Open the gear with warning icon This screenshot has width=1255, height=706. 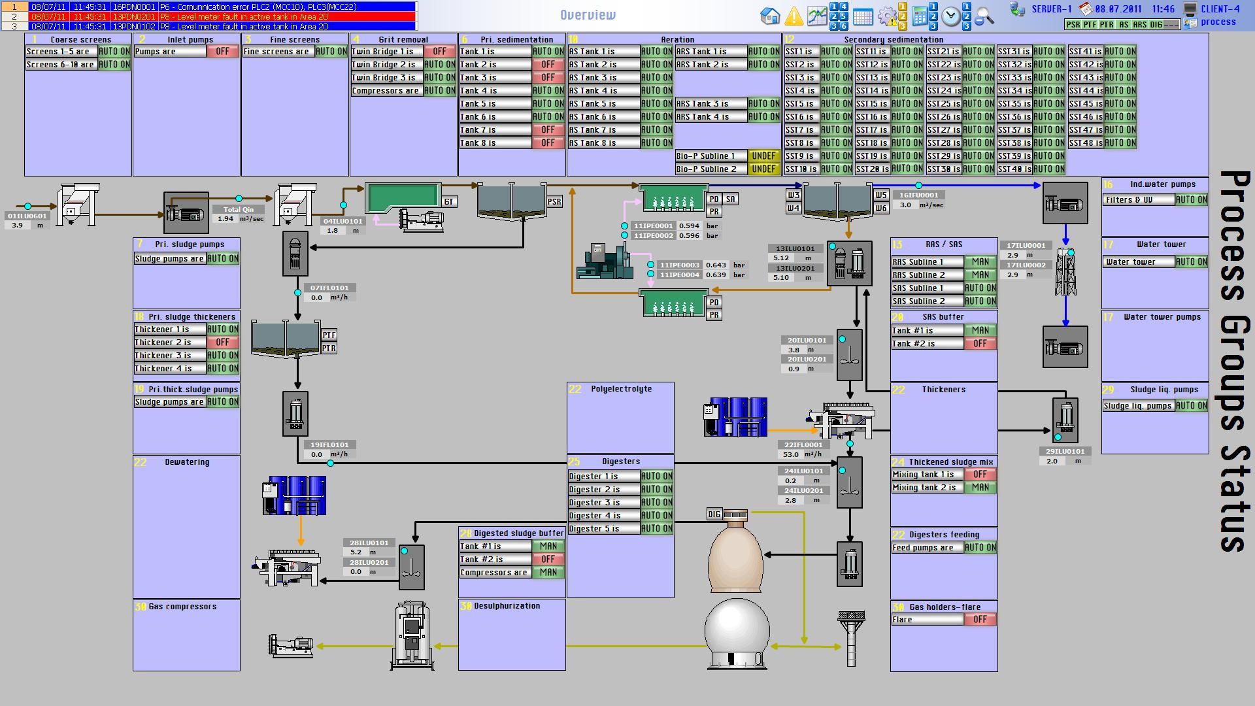pos(888,17)
